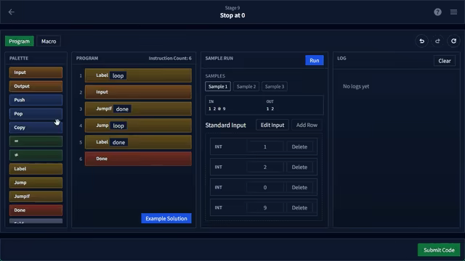Click the Add Row button
465x261 pixels.
pyautogui.click(x=307, y=125)
